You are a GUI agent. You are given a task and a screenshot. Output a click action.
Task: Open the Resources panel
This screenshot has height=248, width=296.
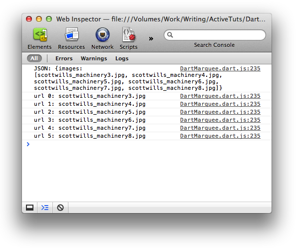coord(71,39)
